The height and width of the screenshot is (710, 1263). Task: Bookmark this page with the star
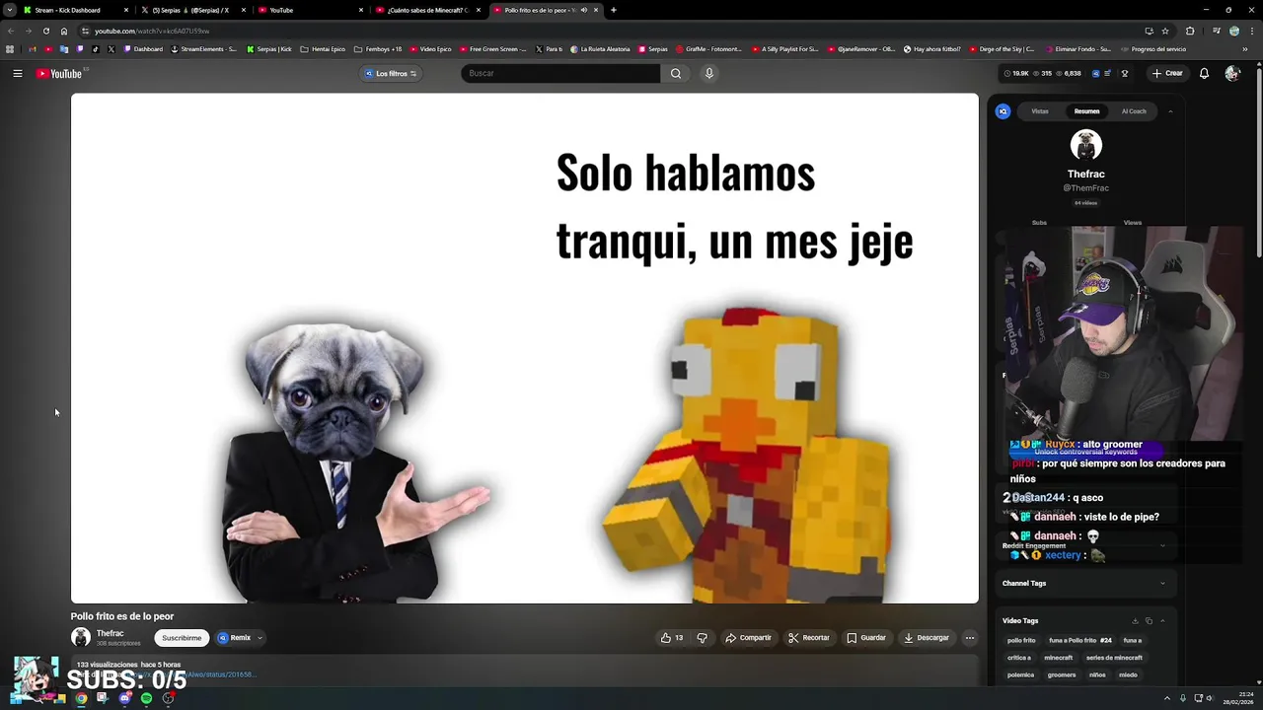(x=1165, y=31)
